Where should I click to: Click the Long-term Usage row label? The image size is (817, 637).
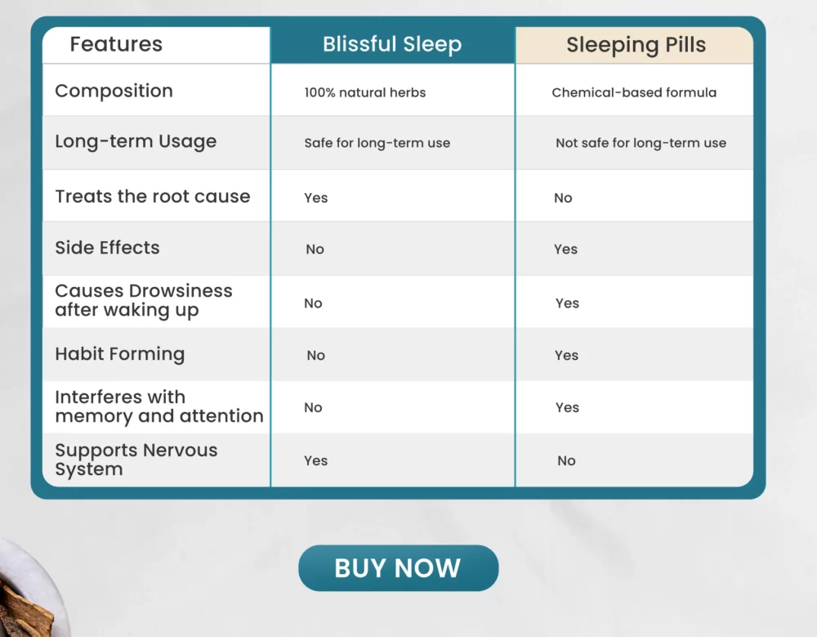[x=136, y=141]
